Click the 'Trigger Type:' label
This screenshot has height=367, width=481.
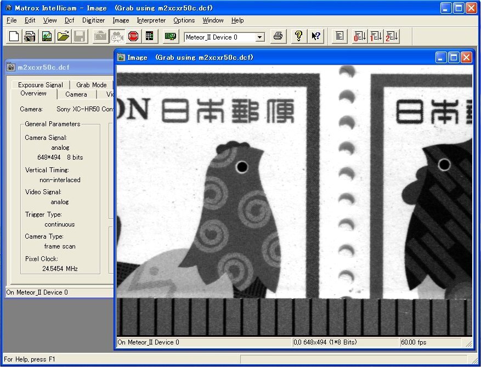pos(43,214)
